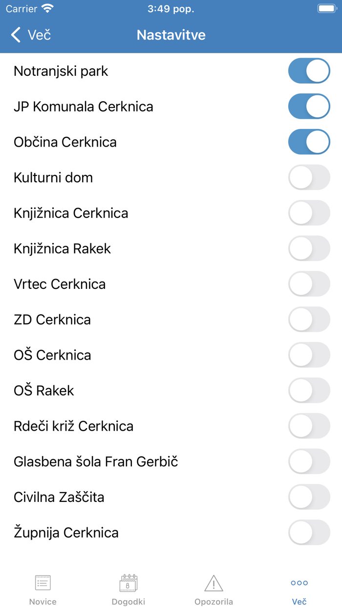Turn on Knjižnica Cerknica

coord(309,213)
